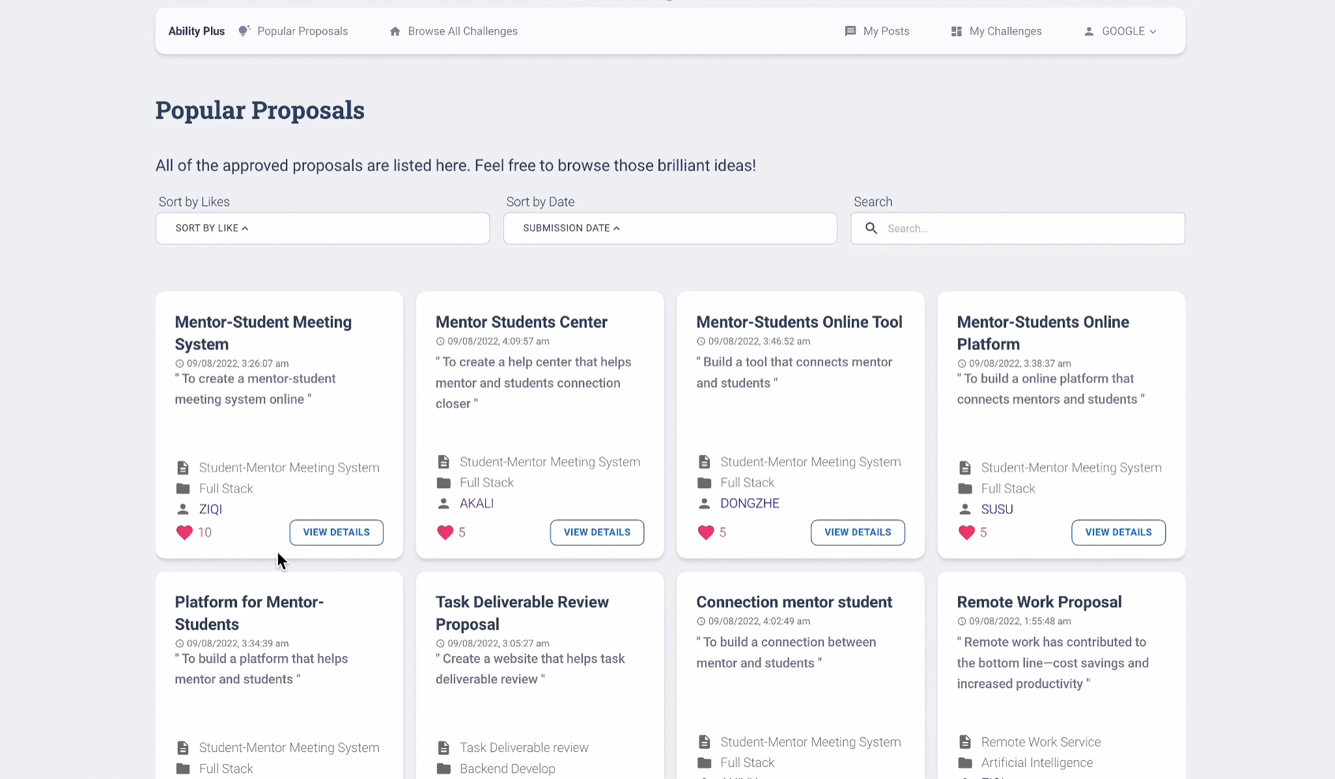Click the folder icon showing Full Stack on Remote Work Proposal

click(964, 762)
